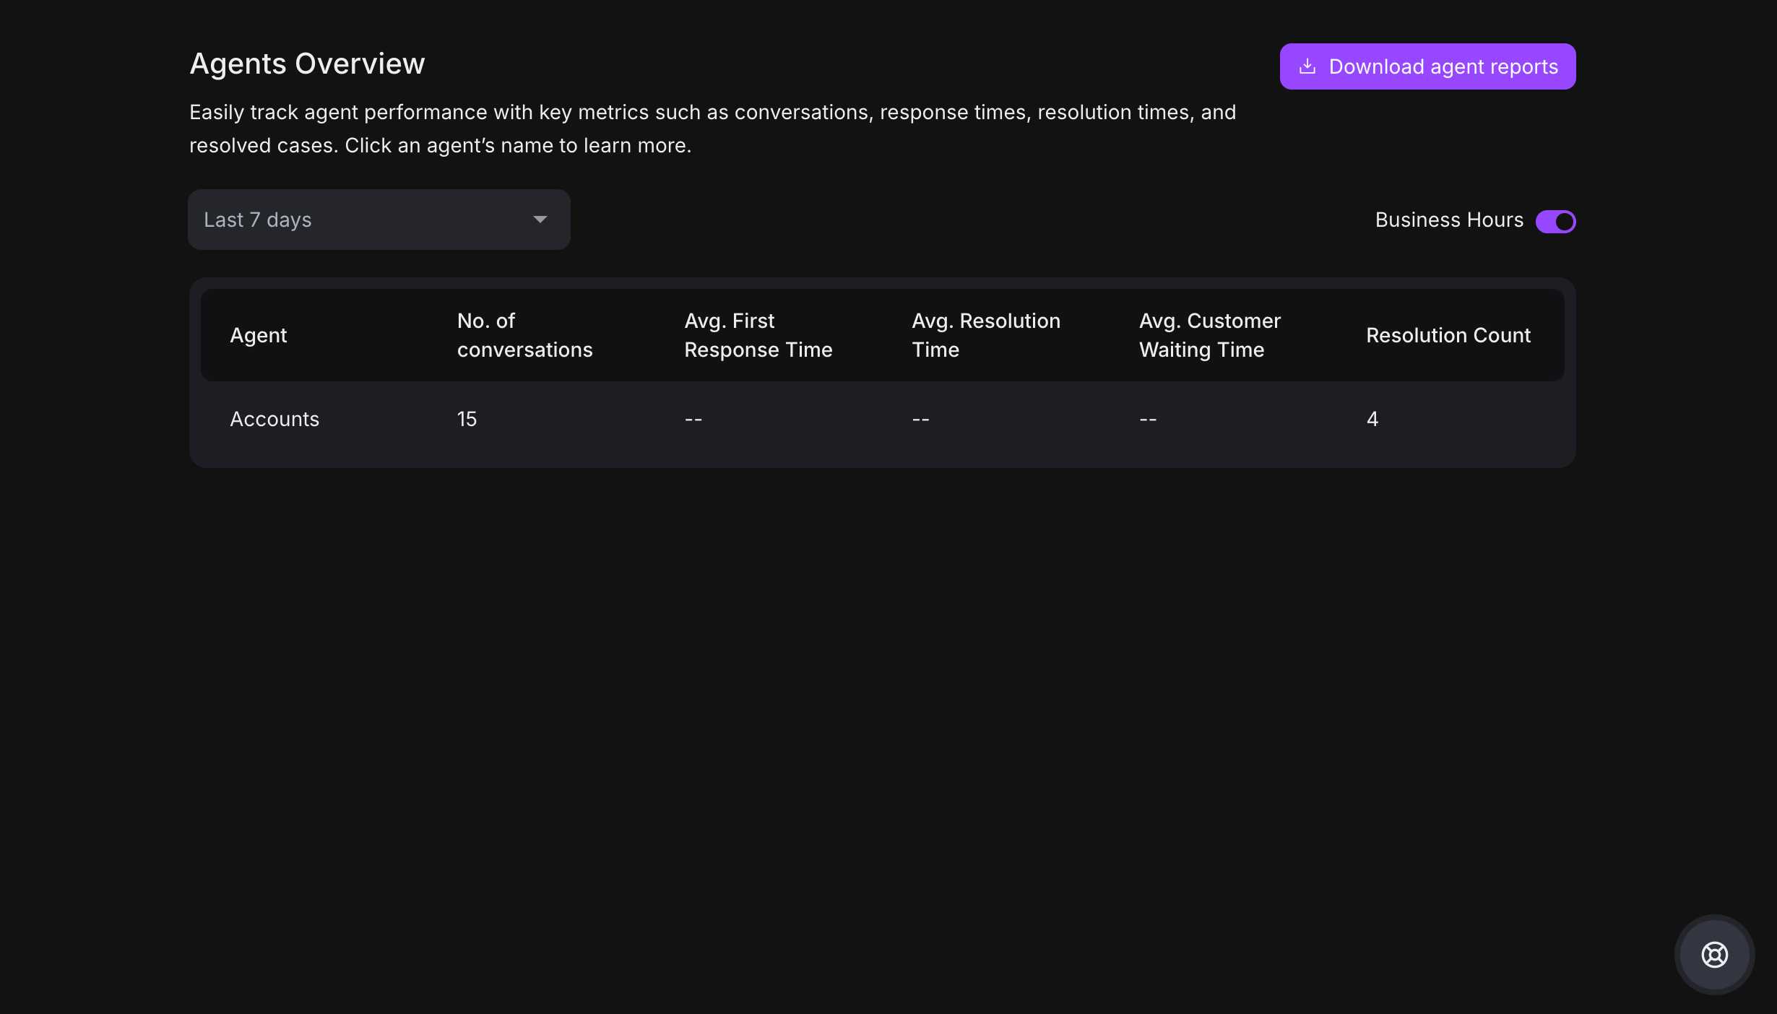Open the help lifebuoy widget
The image size is (1777, 1014).
pos(1714,955)
